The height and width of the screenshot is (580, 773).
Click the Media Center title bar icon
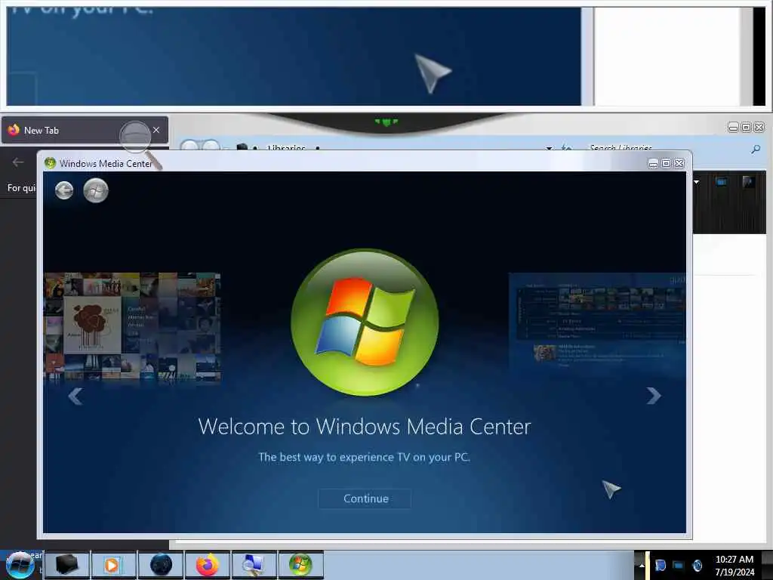coord(50,163)
